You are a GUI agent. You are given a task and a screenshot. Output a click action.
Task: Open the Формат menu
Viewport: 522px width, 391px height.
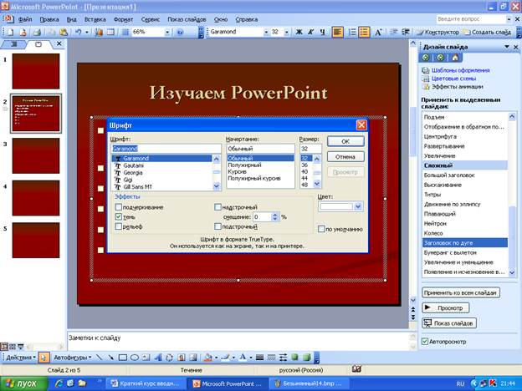123,19
